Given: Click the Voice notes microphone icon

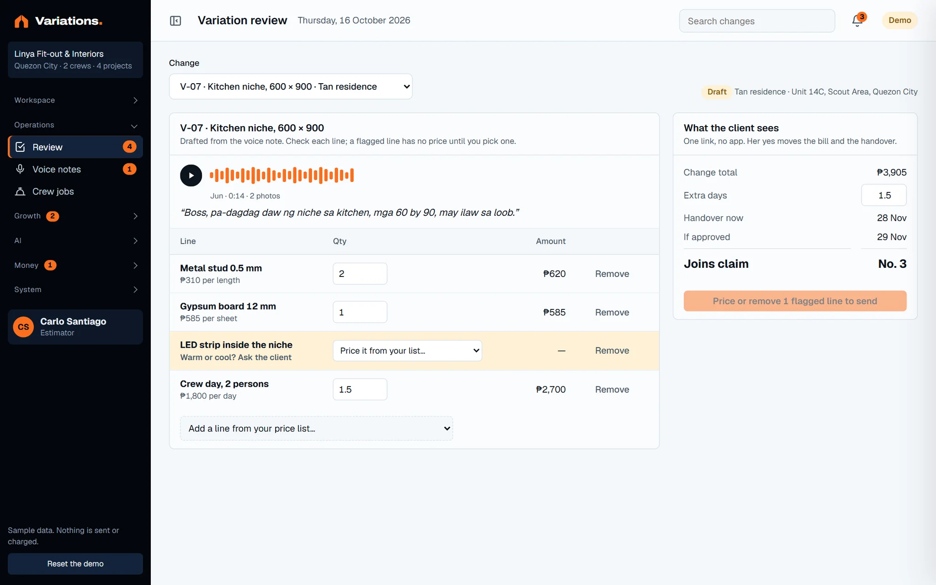Looking at the screenshot, I should coord(20,169).
